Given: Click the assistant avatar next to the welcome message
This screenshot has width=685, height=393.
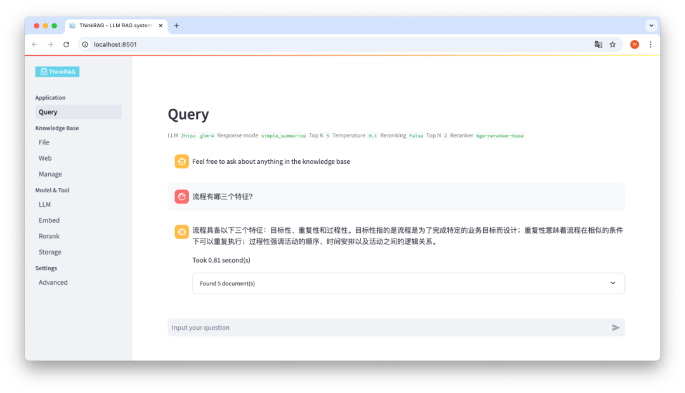Looking at the screenshot, I should coord(181,161).
